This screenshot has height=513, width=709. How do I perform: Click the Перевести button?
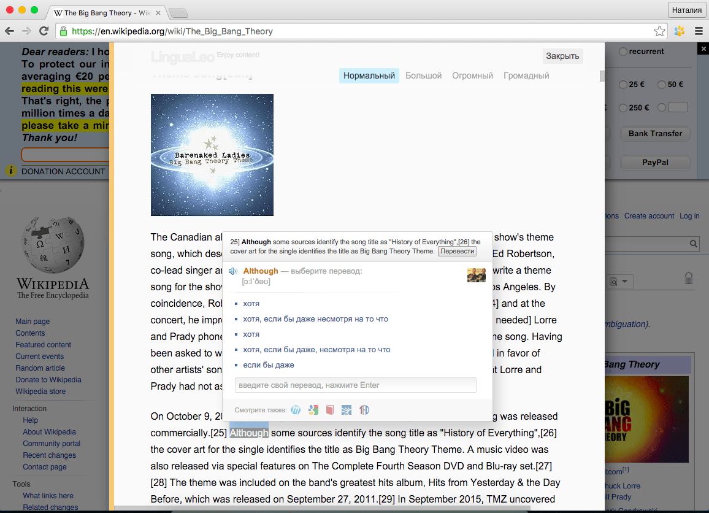coord(457,251)
